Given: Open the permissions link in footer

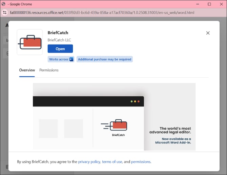Looking at the screenshot, I should tap(141, 162).
